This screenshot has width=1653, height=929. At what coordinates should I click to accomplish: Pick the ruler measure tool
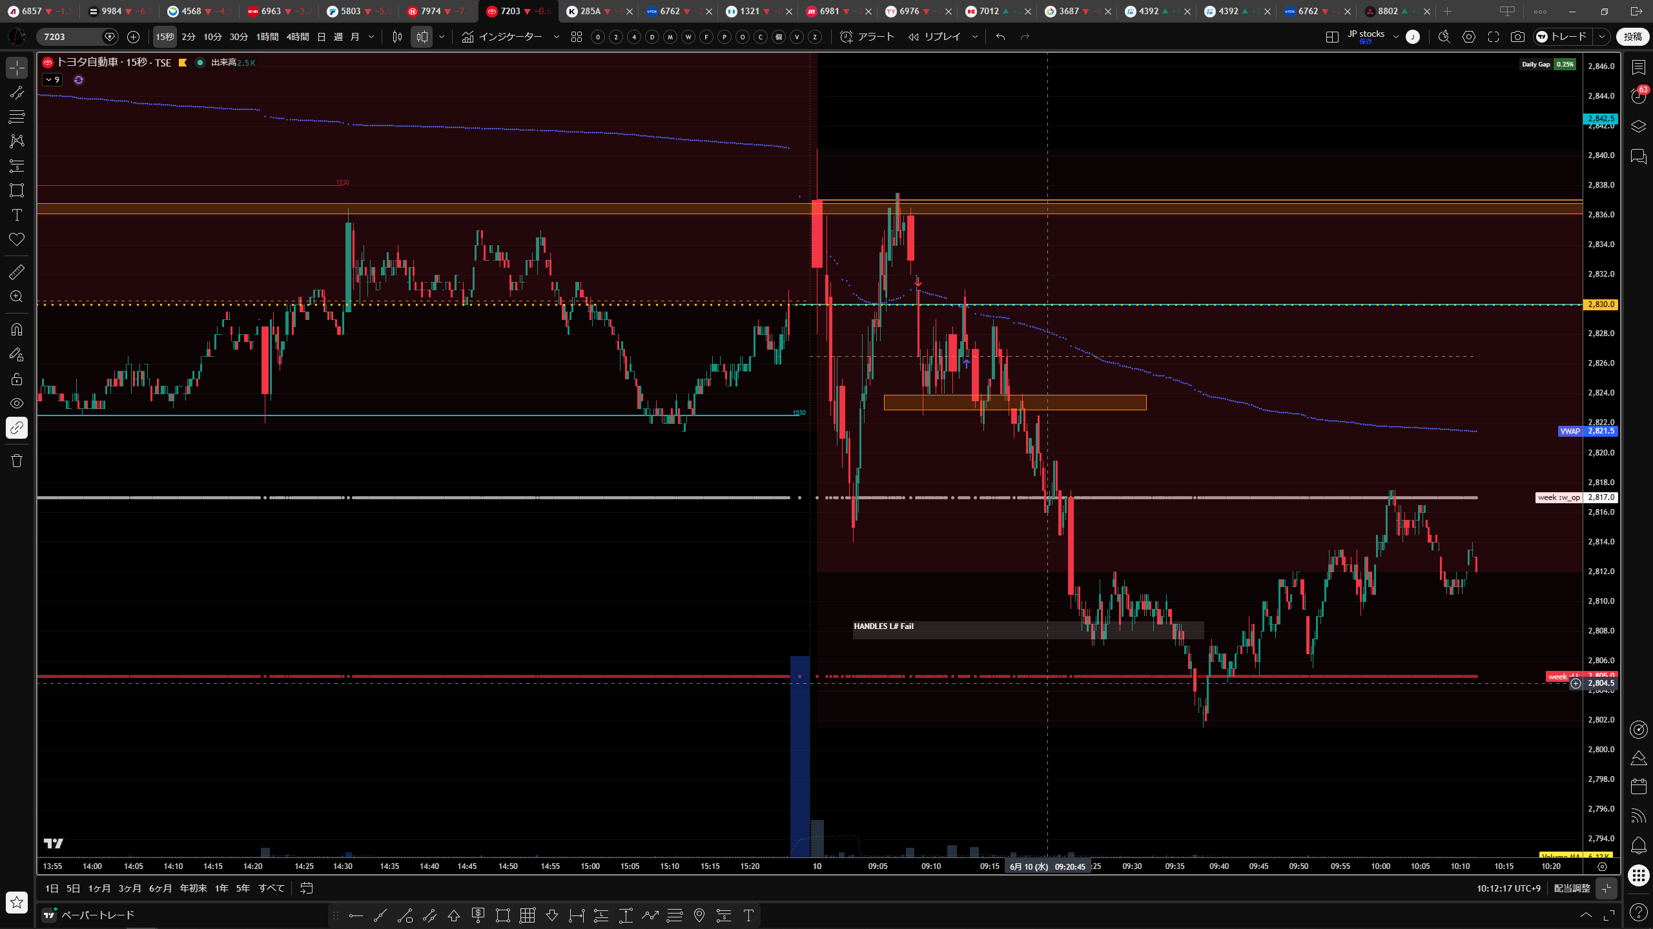17,272
